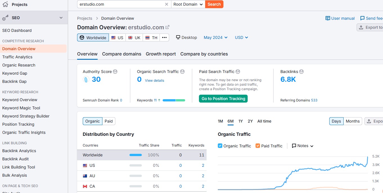Click the User manual book icon

[x=328, y=18]
